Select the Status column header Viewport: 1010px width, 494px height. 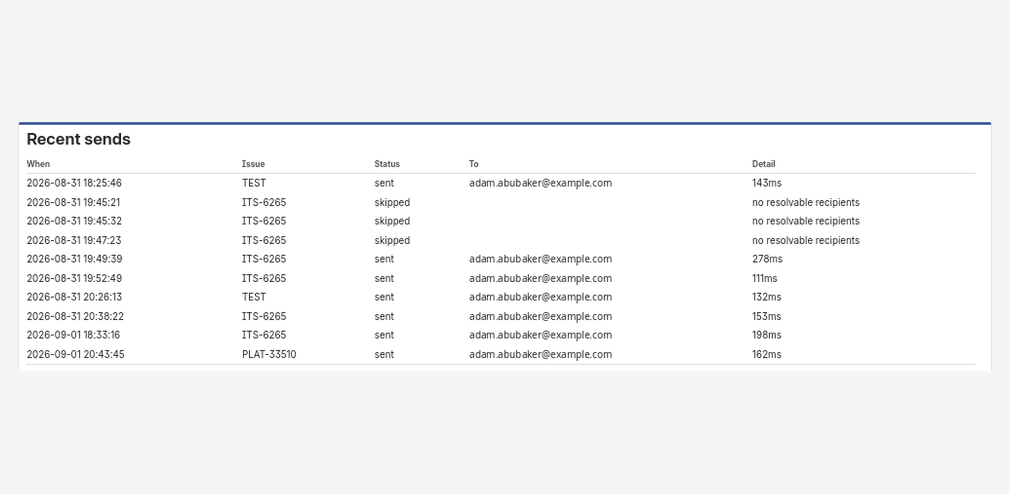coord(387,164)
